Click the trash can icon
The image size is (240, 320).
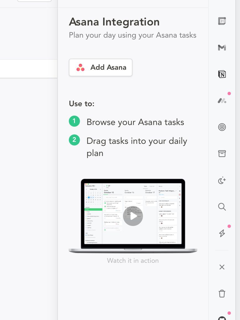[222, 293]
